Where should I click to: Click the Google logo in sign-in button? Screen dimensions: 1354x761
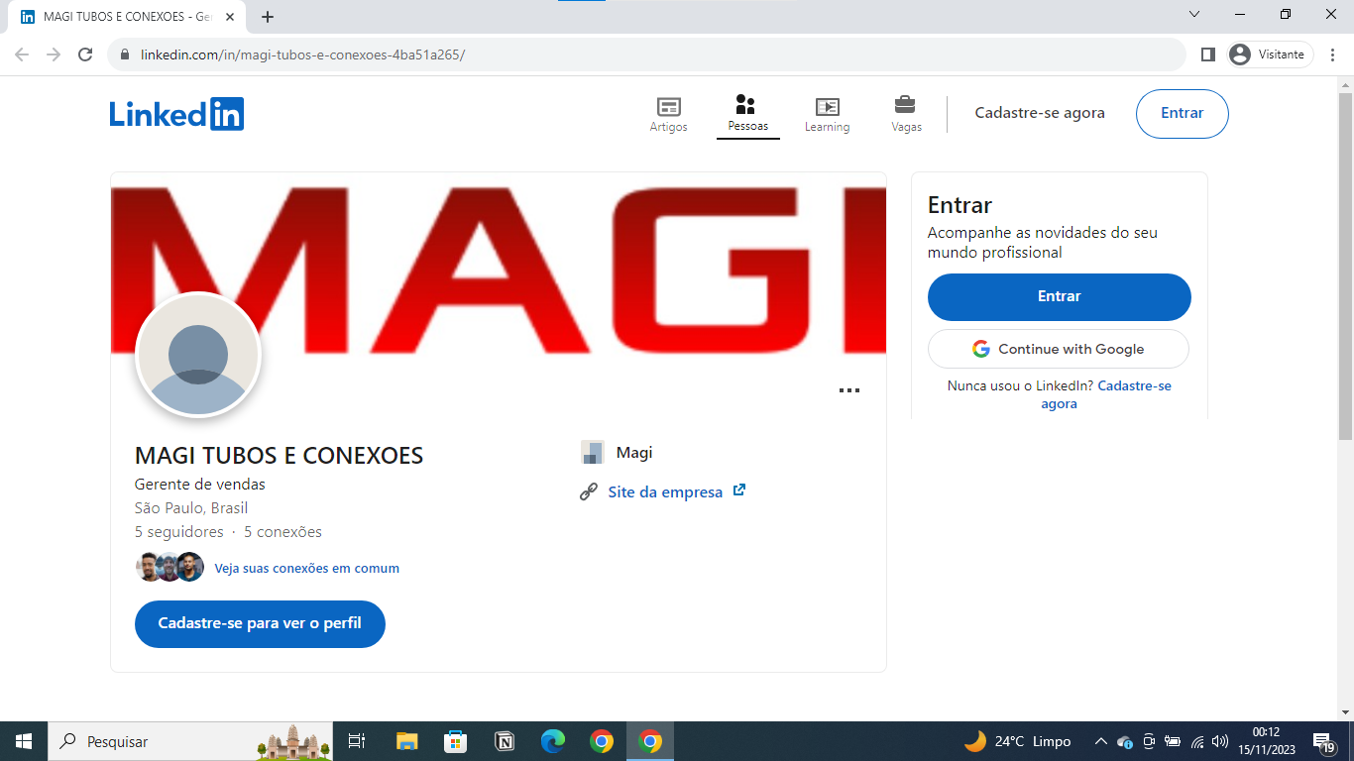pyautogui.click(x=979, y=349)
